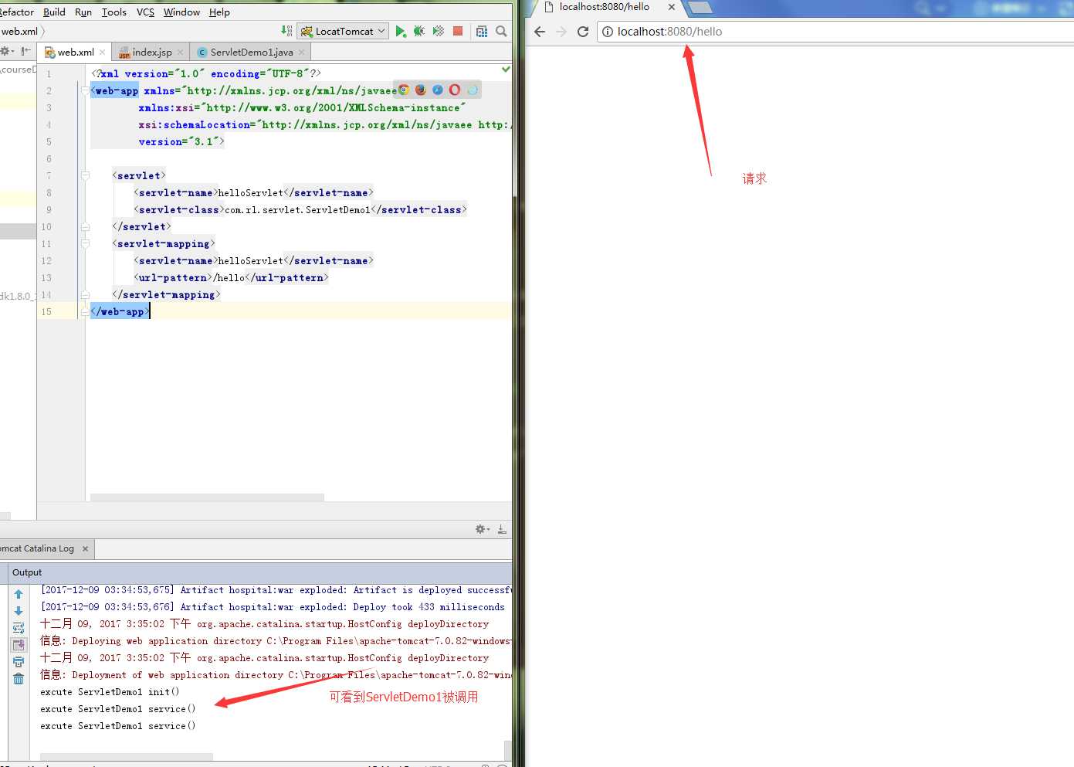This screenshot has width=1074, height=767.
Task: Open the Help menu
Action: pyautogui.click(x=219, y=12)
